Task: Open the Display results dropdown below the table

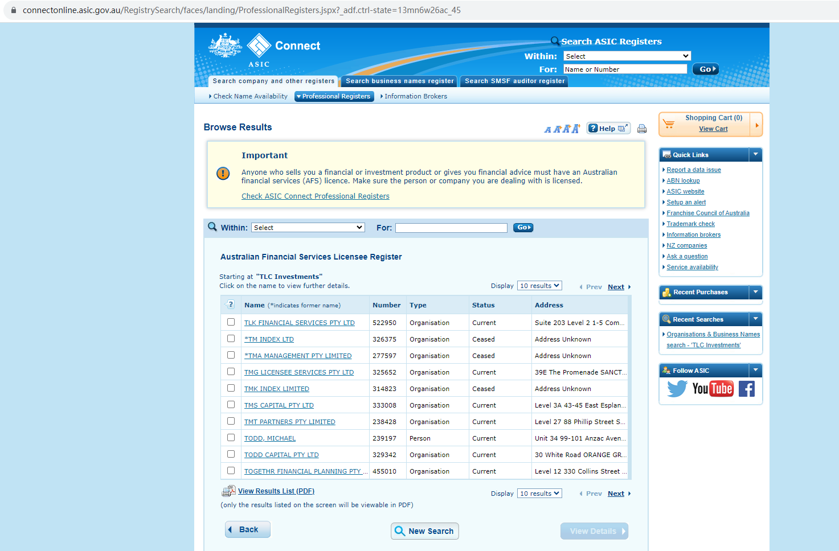Action: (x=540, y=494)
